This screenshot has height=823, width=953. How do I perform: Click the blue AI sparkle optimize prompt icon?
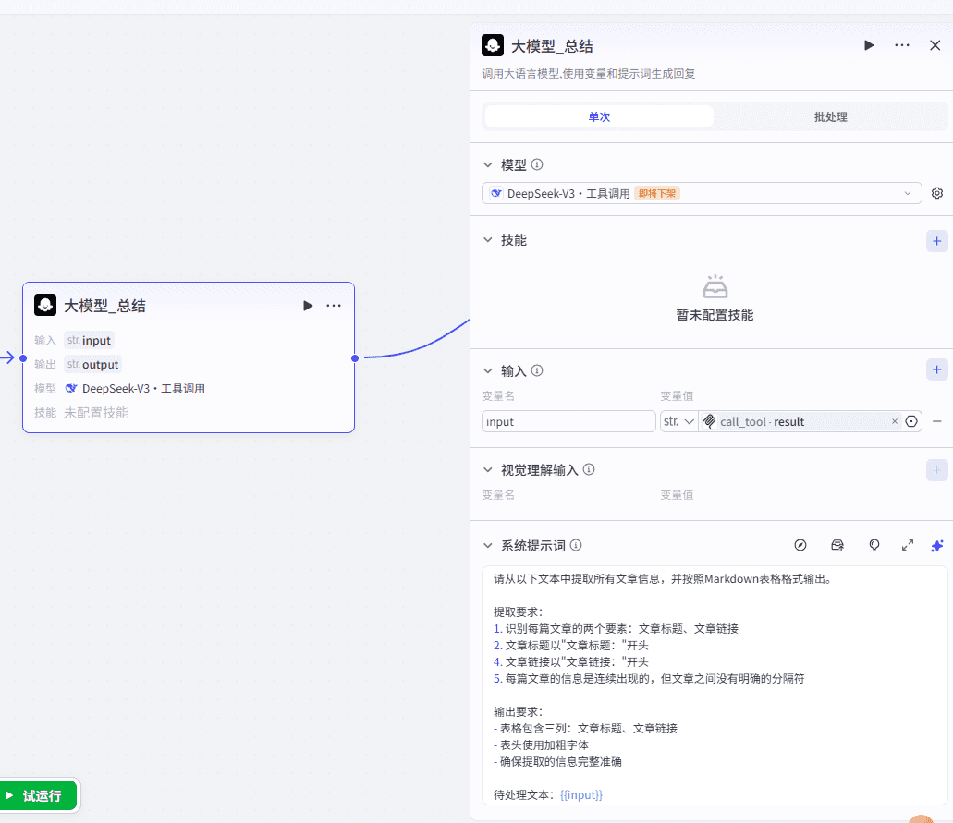point(937,545)
